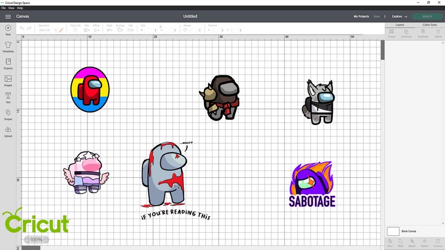Click the Delete trash icon
Screen dimensions: 445x250
tap(438, 33)
